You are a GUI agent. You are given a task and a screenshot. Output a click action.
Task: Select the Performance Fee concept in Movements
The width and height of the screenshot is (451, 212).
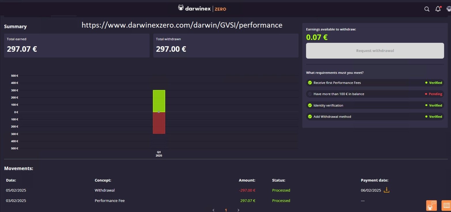coord(110,201)
